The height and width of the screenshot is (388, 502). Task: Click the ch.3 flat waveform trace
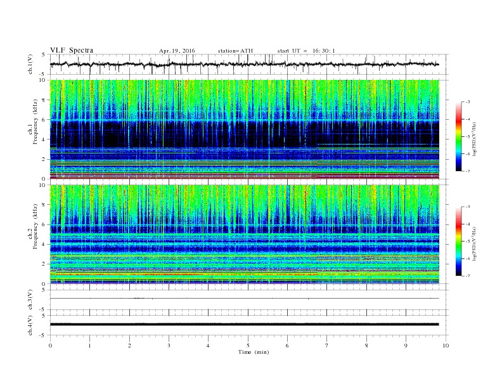point(245,299)
